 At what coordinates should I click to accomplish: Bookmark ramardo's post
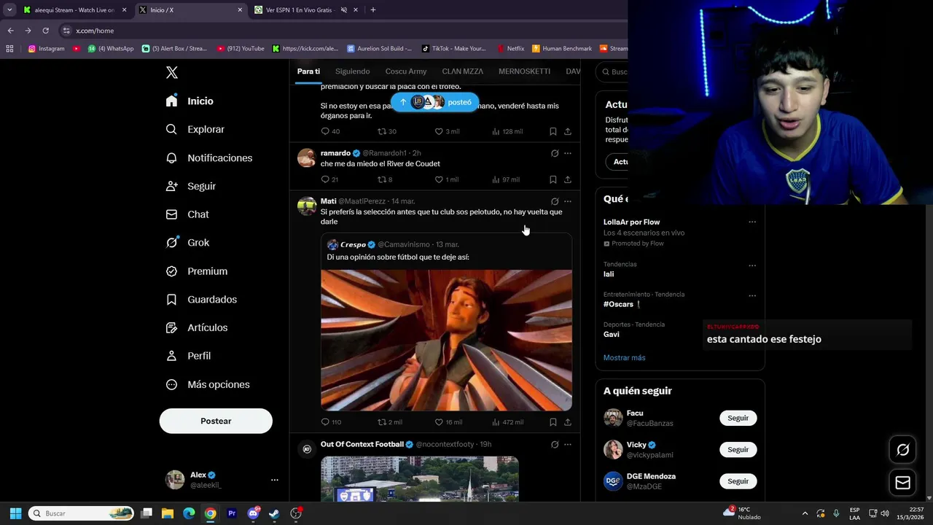[x=553, y=179]
